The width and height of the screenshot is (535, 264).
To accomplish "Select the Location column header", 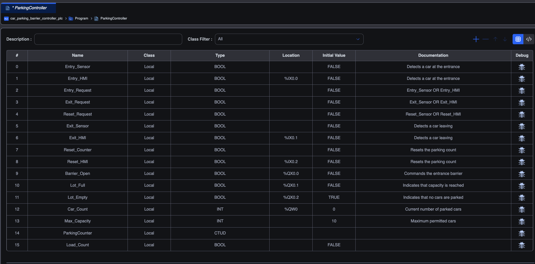I will pos(291,55).
